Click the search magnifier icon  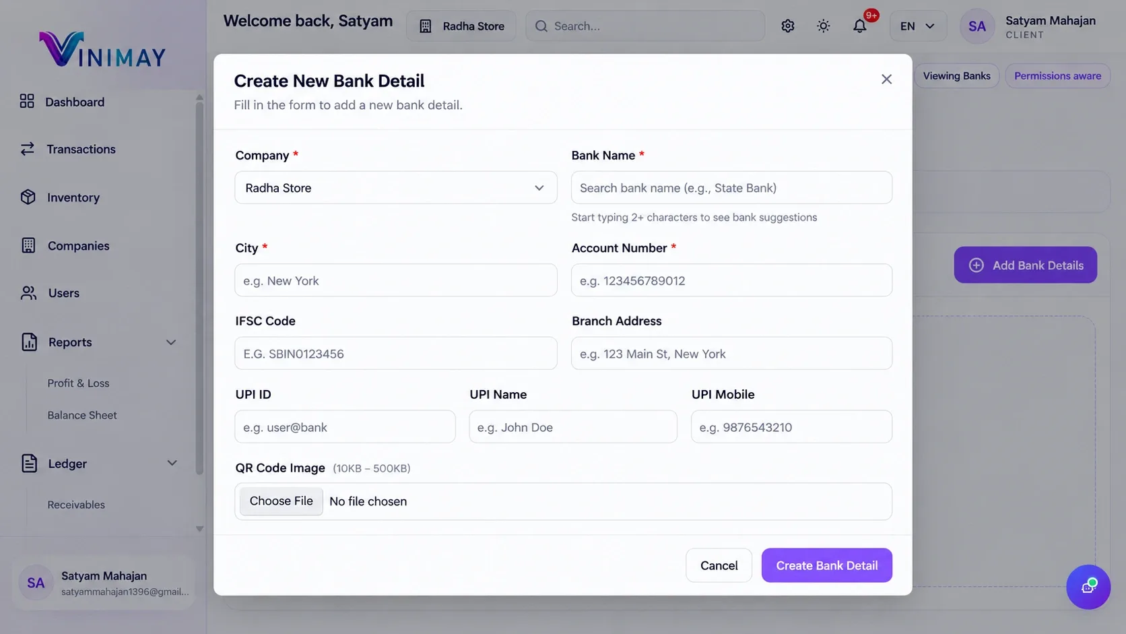pyautogui.click(x=541, y=26)
